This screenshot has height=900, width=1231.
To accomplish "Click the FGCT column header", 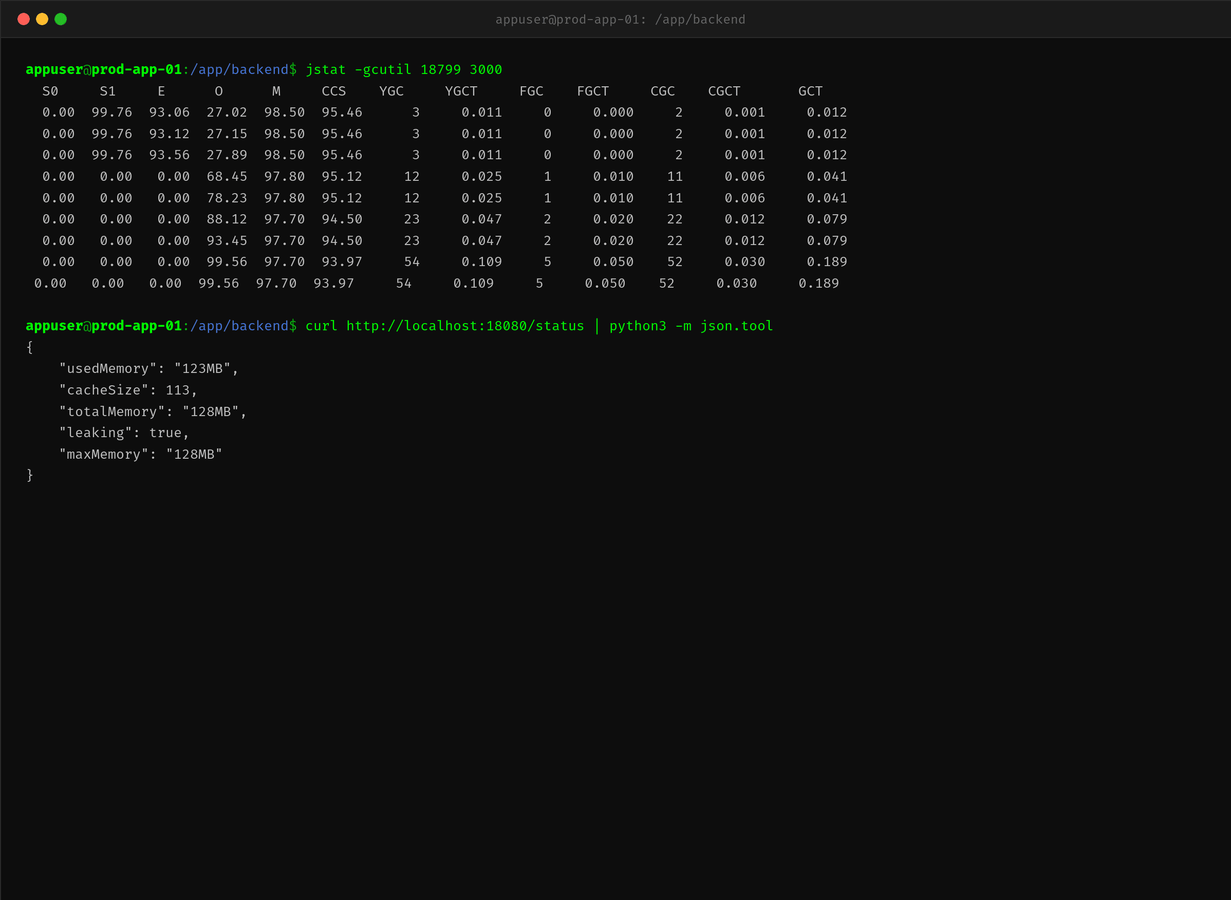I will point(593,91).
